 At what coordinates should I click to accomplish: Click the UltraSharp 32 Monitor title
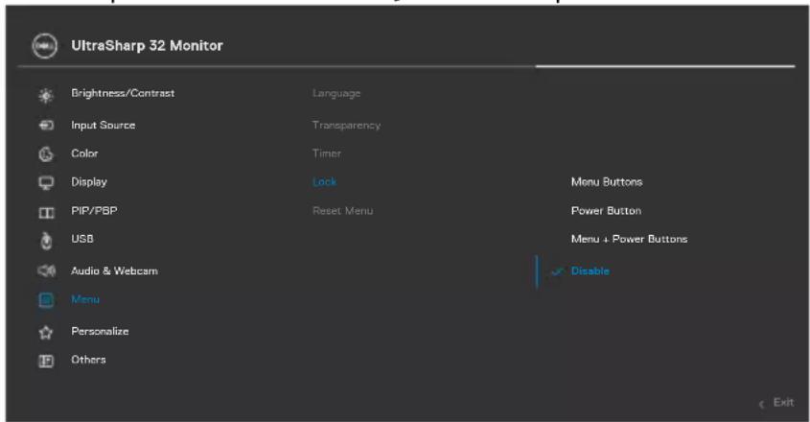point(148,45)
